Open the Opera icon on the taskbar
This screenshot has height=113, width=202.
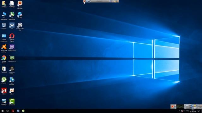(13, 111)
